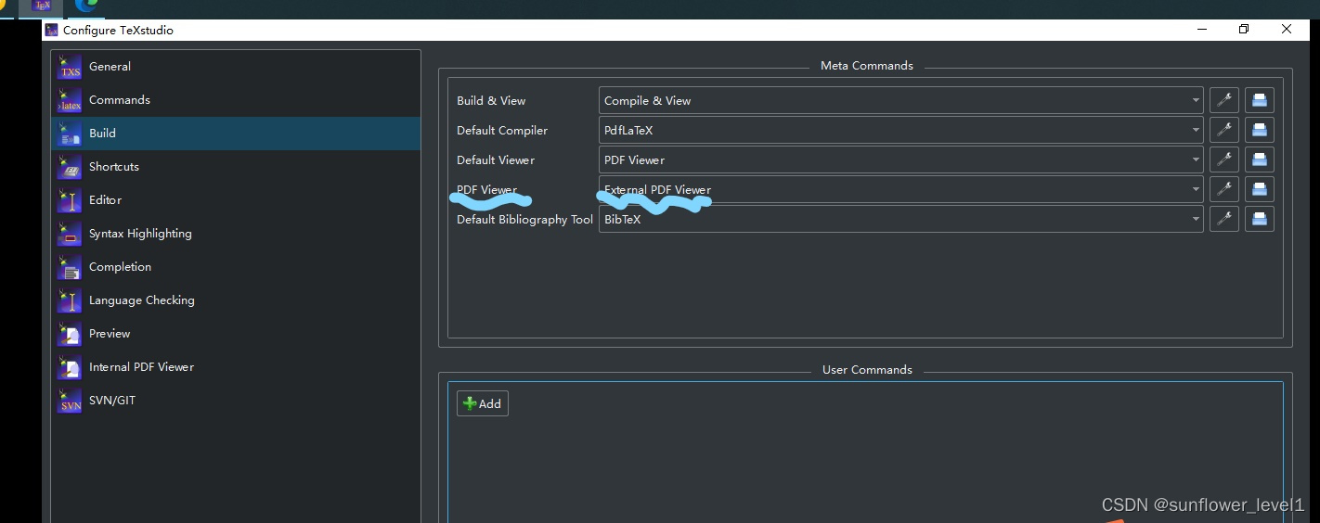Click wrench icon for PDF Viewer row
1320x523 pixels.
1224,189
